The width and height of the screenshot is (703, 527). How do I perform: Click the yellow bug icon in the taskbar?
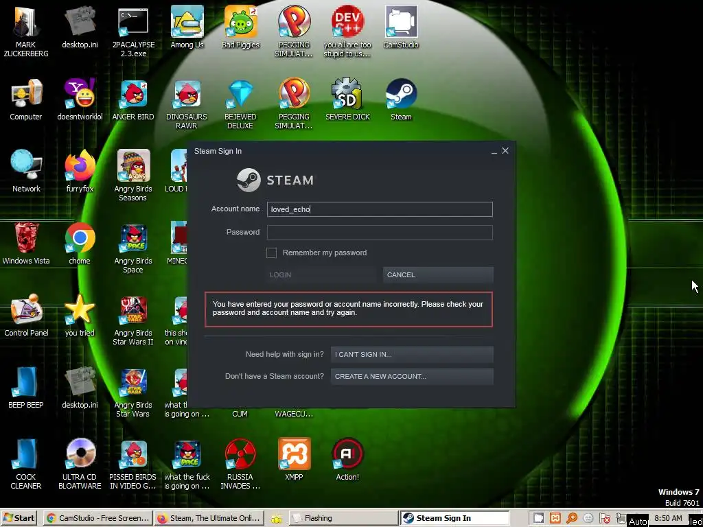277,519
